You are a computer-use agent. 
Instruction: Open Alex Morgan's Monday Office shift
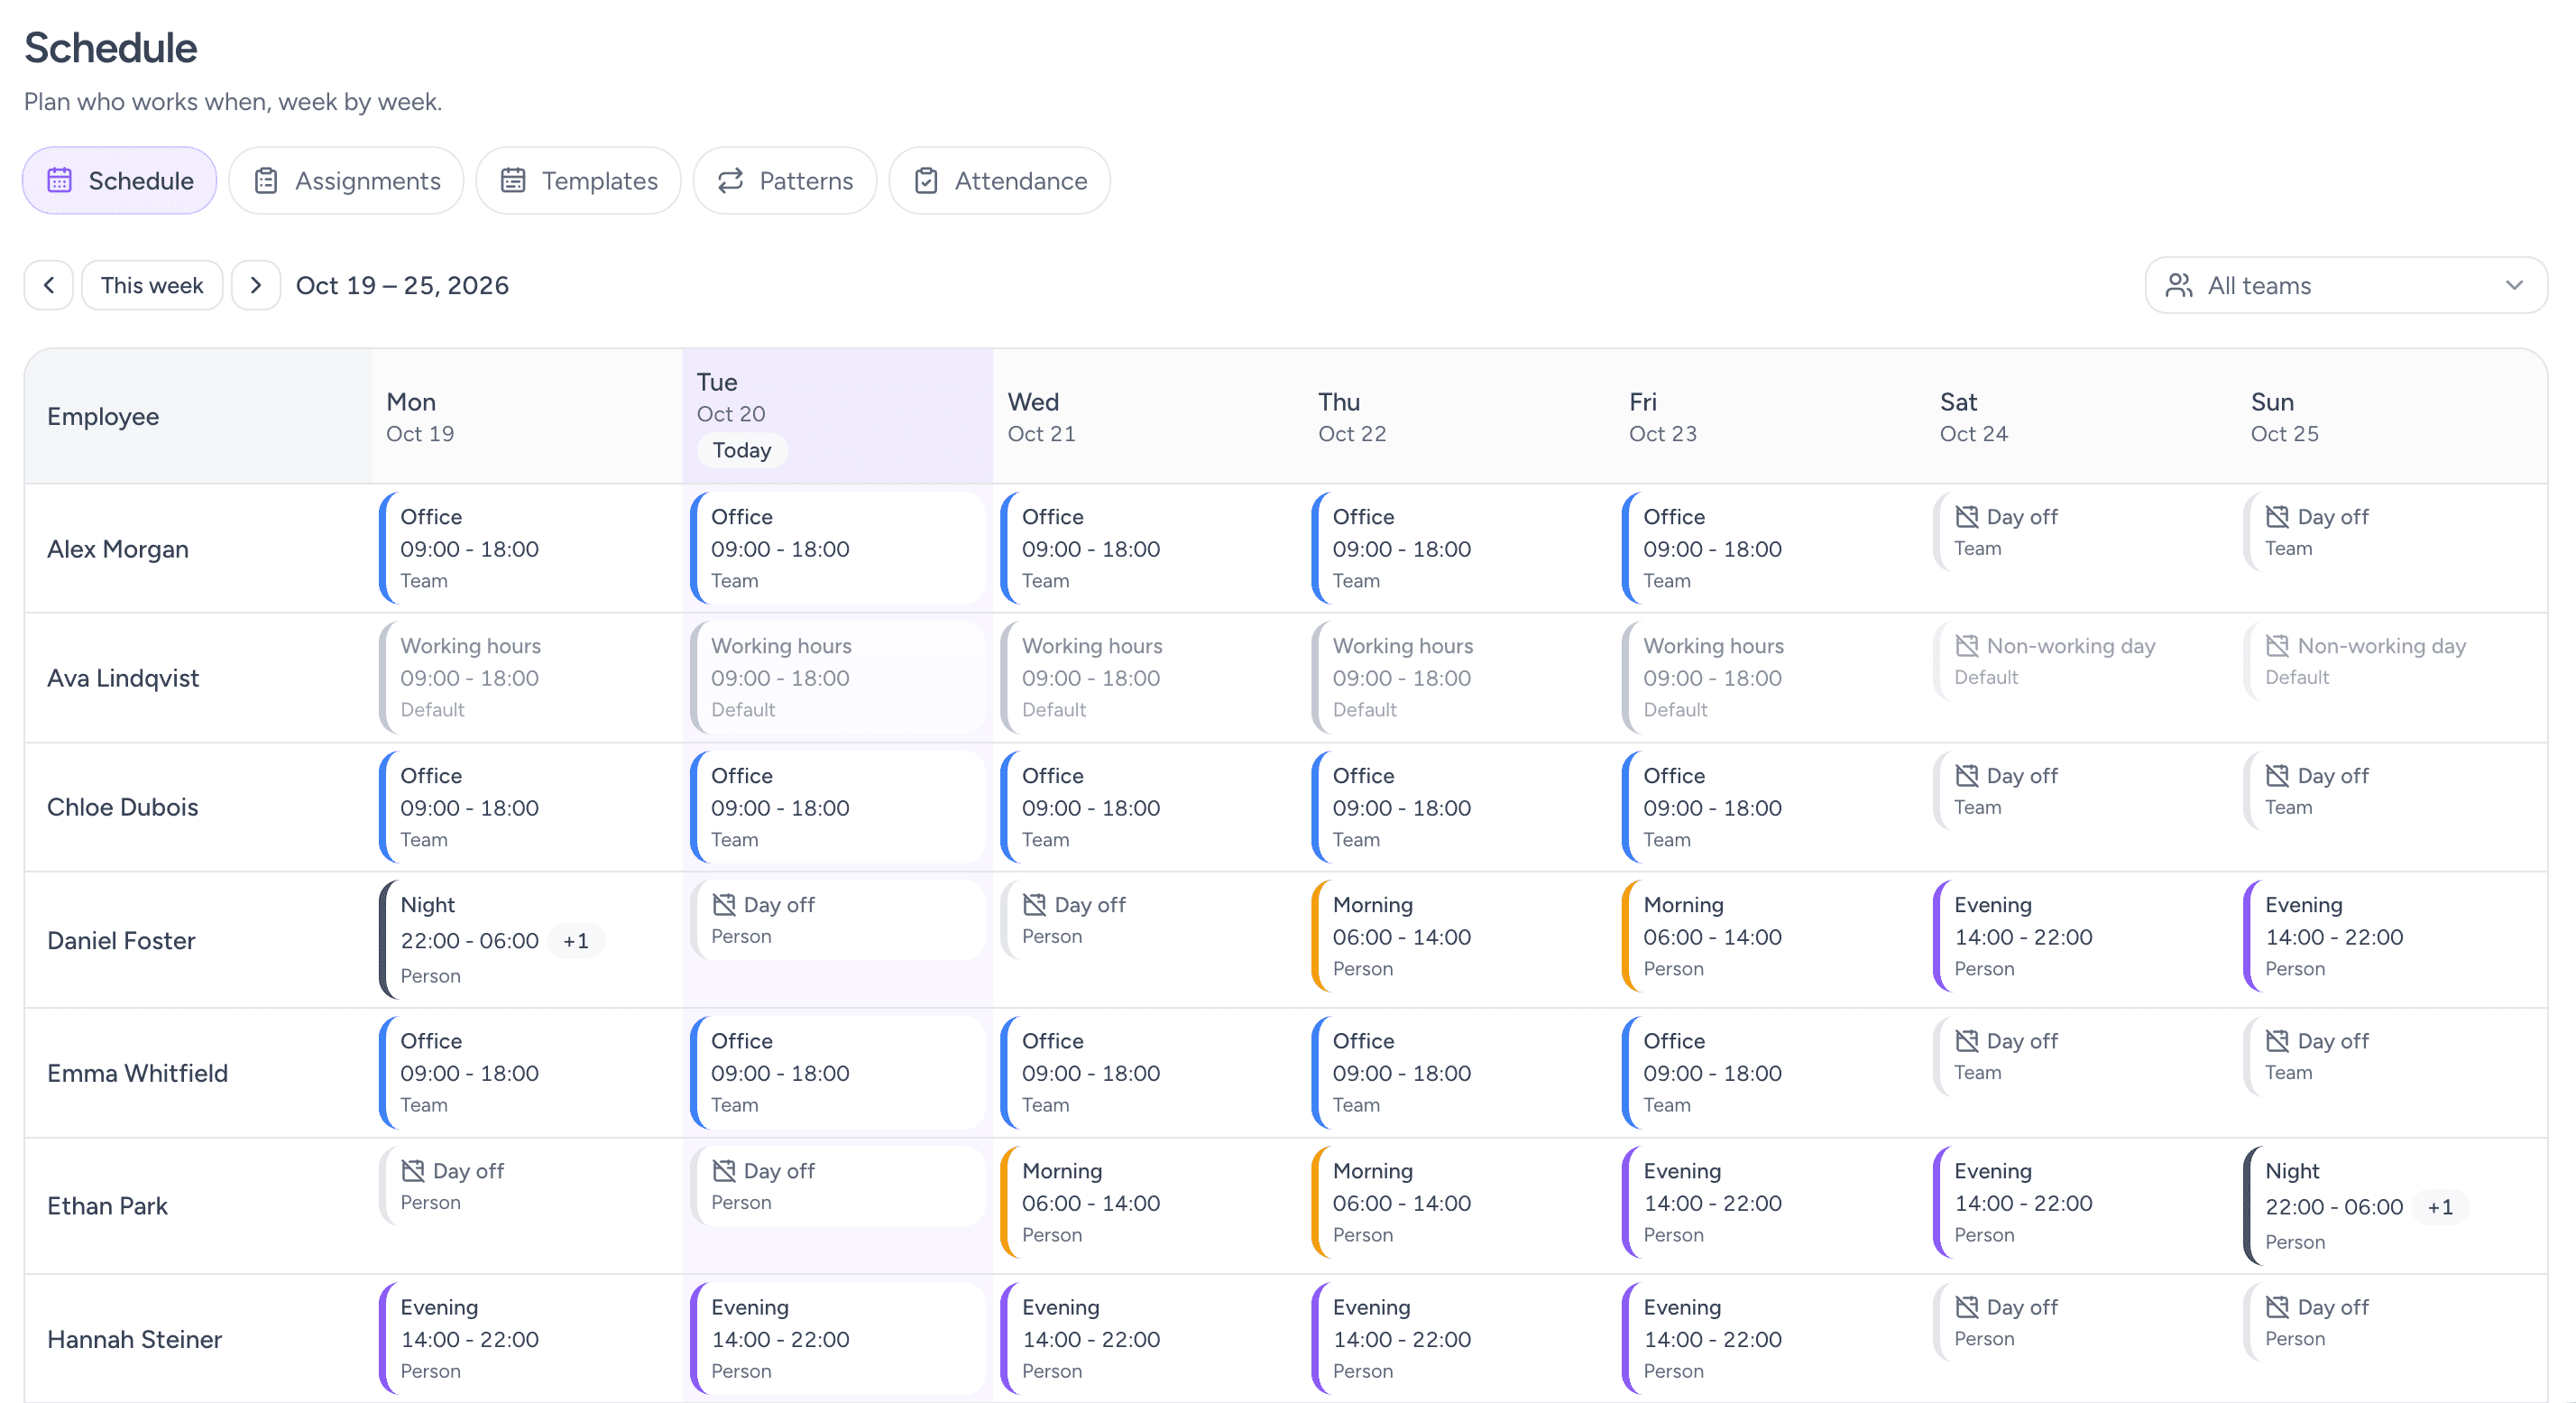(527, 548)
